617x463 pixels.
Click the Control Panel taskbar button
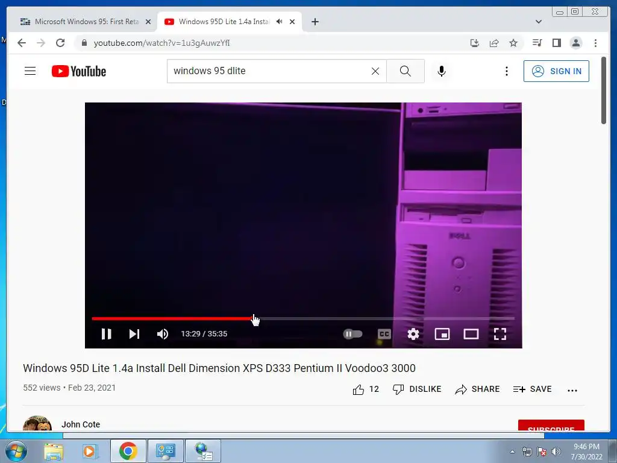166,451
